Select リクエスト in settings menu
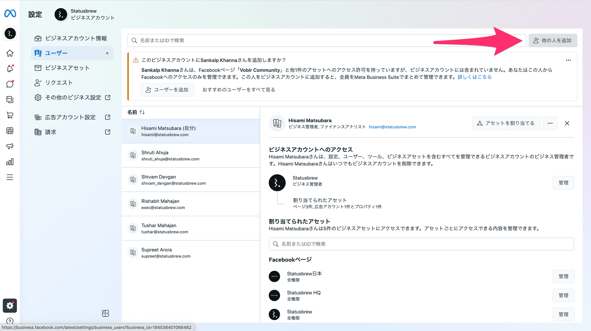591x331 pixels. pyautogui.click(x=59, y=83)
